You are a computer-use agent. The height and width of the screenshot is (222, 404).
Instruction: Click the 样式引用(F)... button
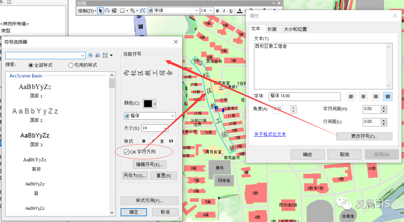point(149,201)
